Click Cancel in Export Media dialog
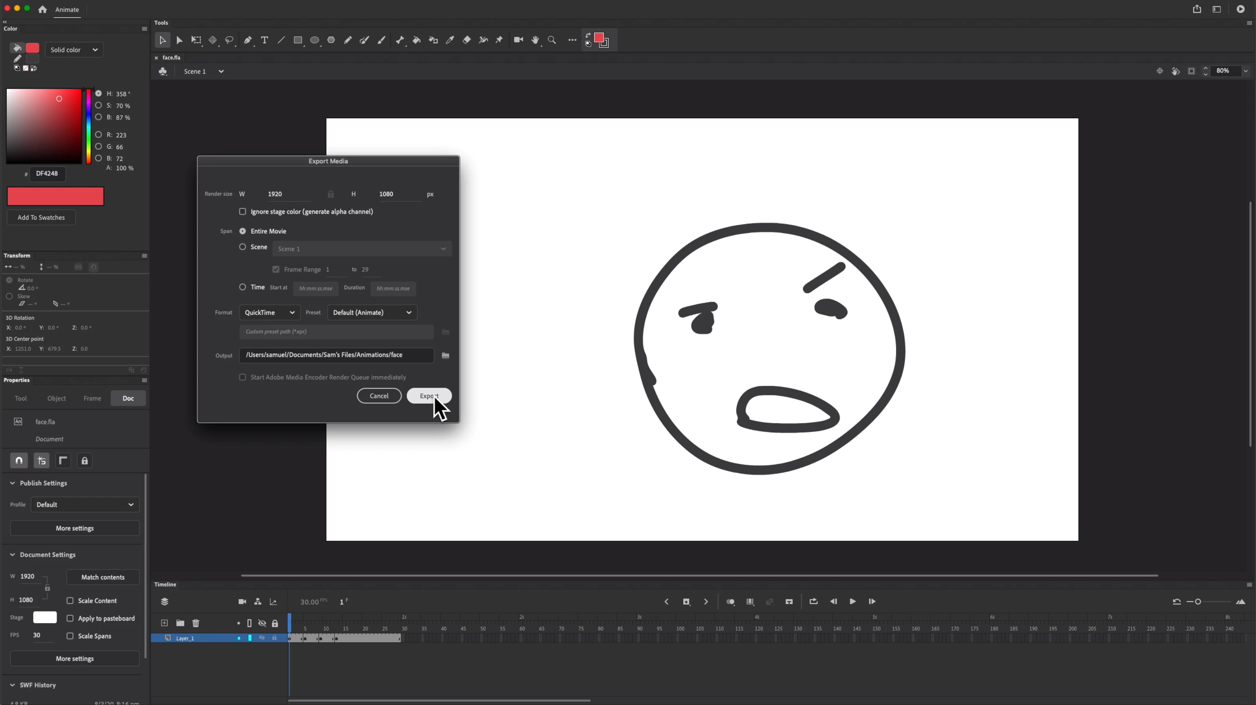The image size is (1256, 705). pos(379,396)
